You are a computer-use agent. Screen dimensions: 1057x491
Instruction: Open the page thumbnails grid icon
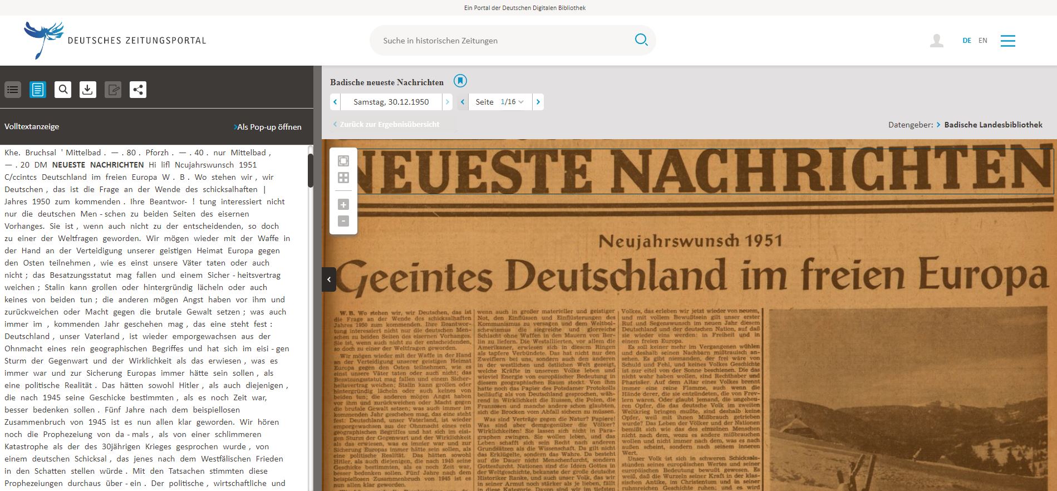343,178
